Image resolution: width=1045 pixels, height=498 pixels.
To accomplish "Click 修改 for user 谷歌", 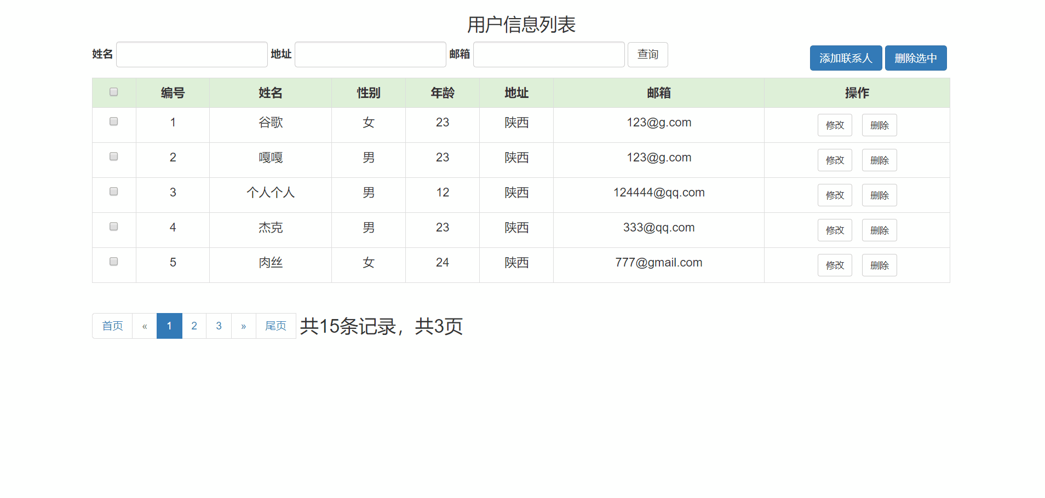I will [x=835, y=125].
